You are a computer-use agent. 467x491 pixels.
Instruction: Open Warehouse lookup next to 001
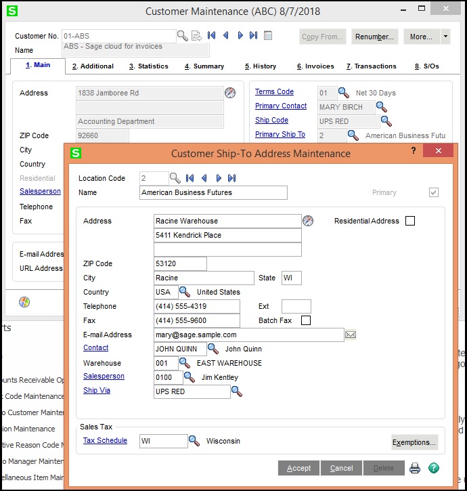pos(184,363)
